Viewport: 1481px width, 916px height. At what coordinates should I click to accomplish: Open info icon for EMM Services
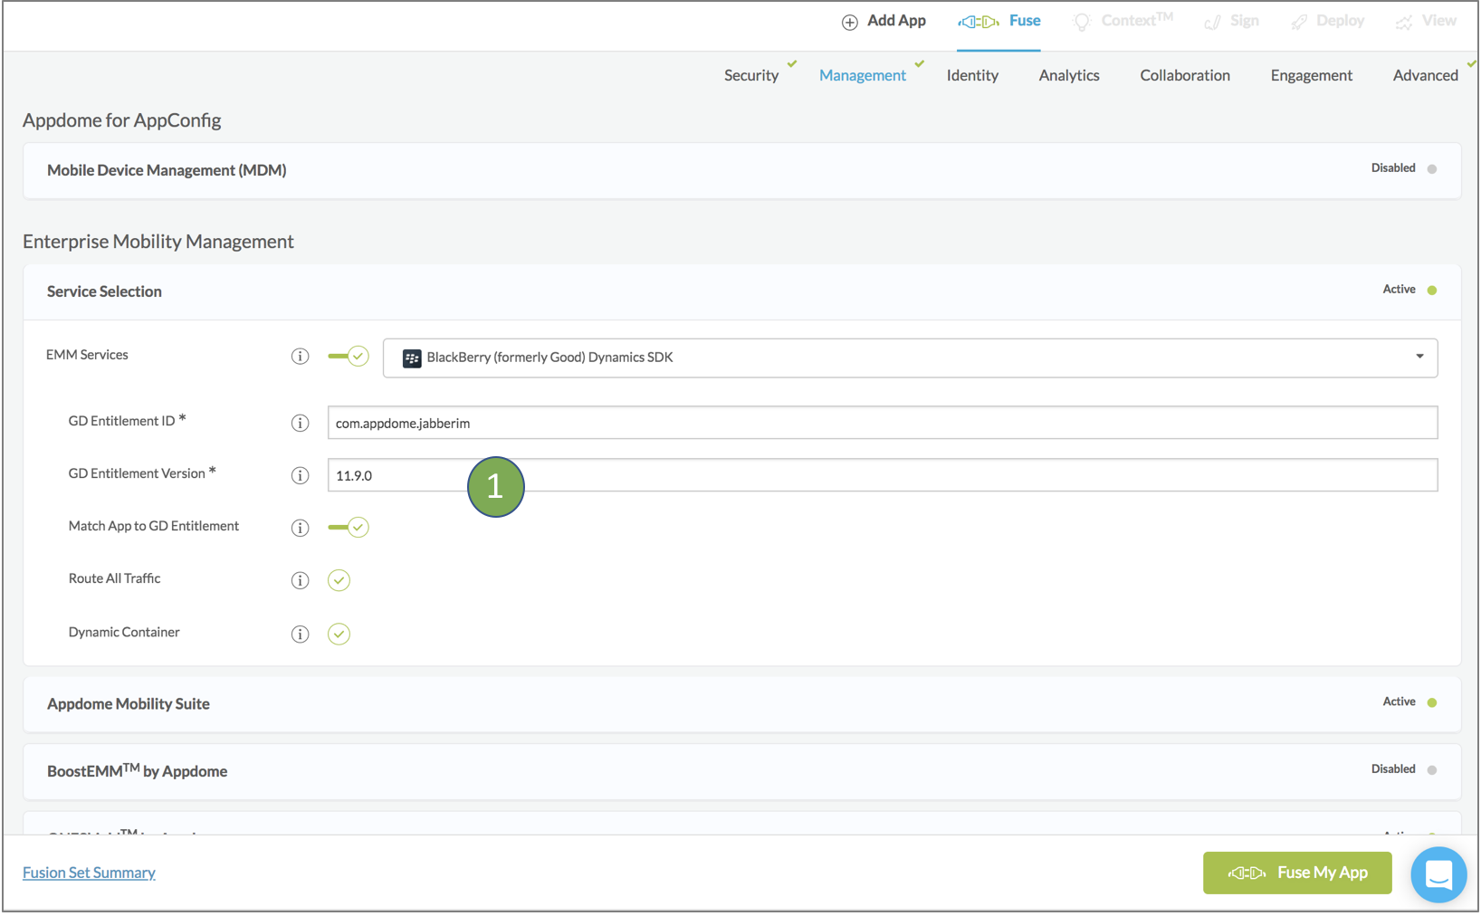pos(300,357)
